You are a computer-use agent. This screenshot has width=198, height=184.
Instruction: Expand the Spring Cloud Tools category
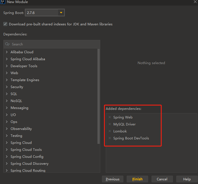(7, 149)
